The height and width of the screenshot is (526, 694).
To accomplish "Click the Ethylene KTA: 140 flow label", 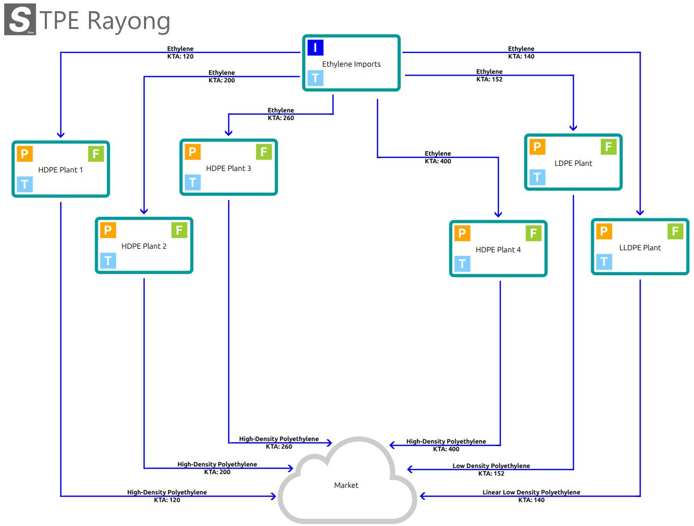I will 522,52.
